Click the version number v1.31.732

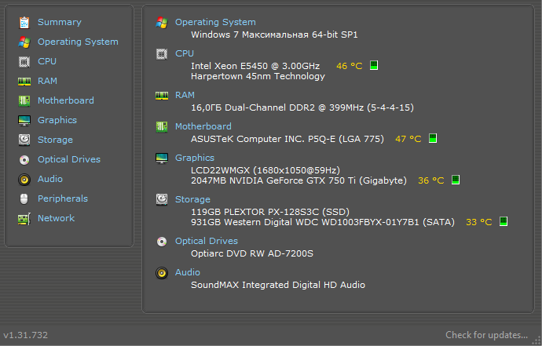26,335
